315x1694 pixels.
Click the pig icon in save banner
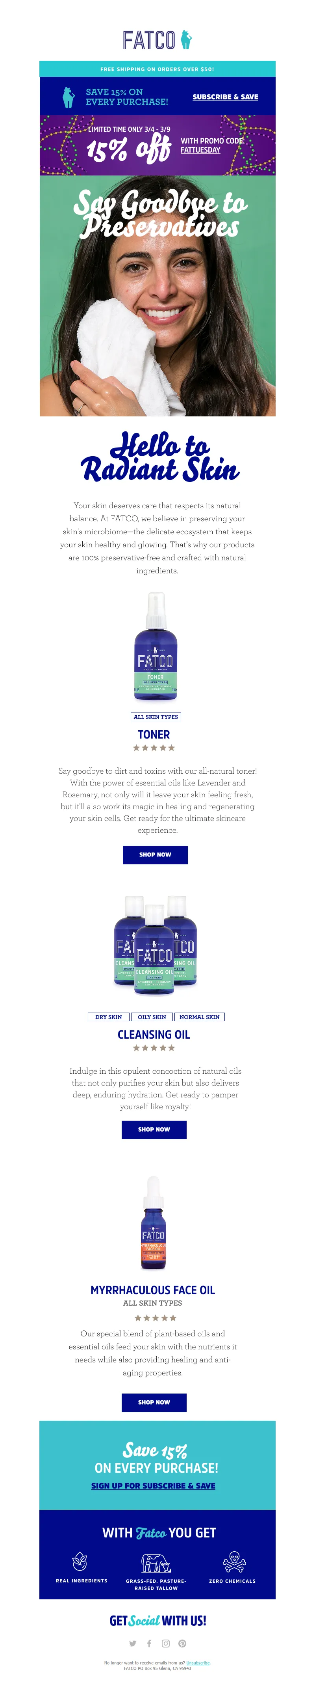tap(68, 97)
